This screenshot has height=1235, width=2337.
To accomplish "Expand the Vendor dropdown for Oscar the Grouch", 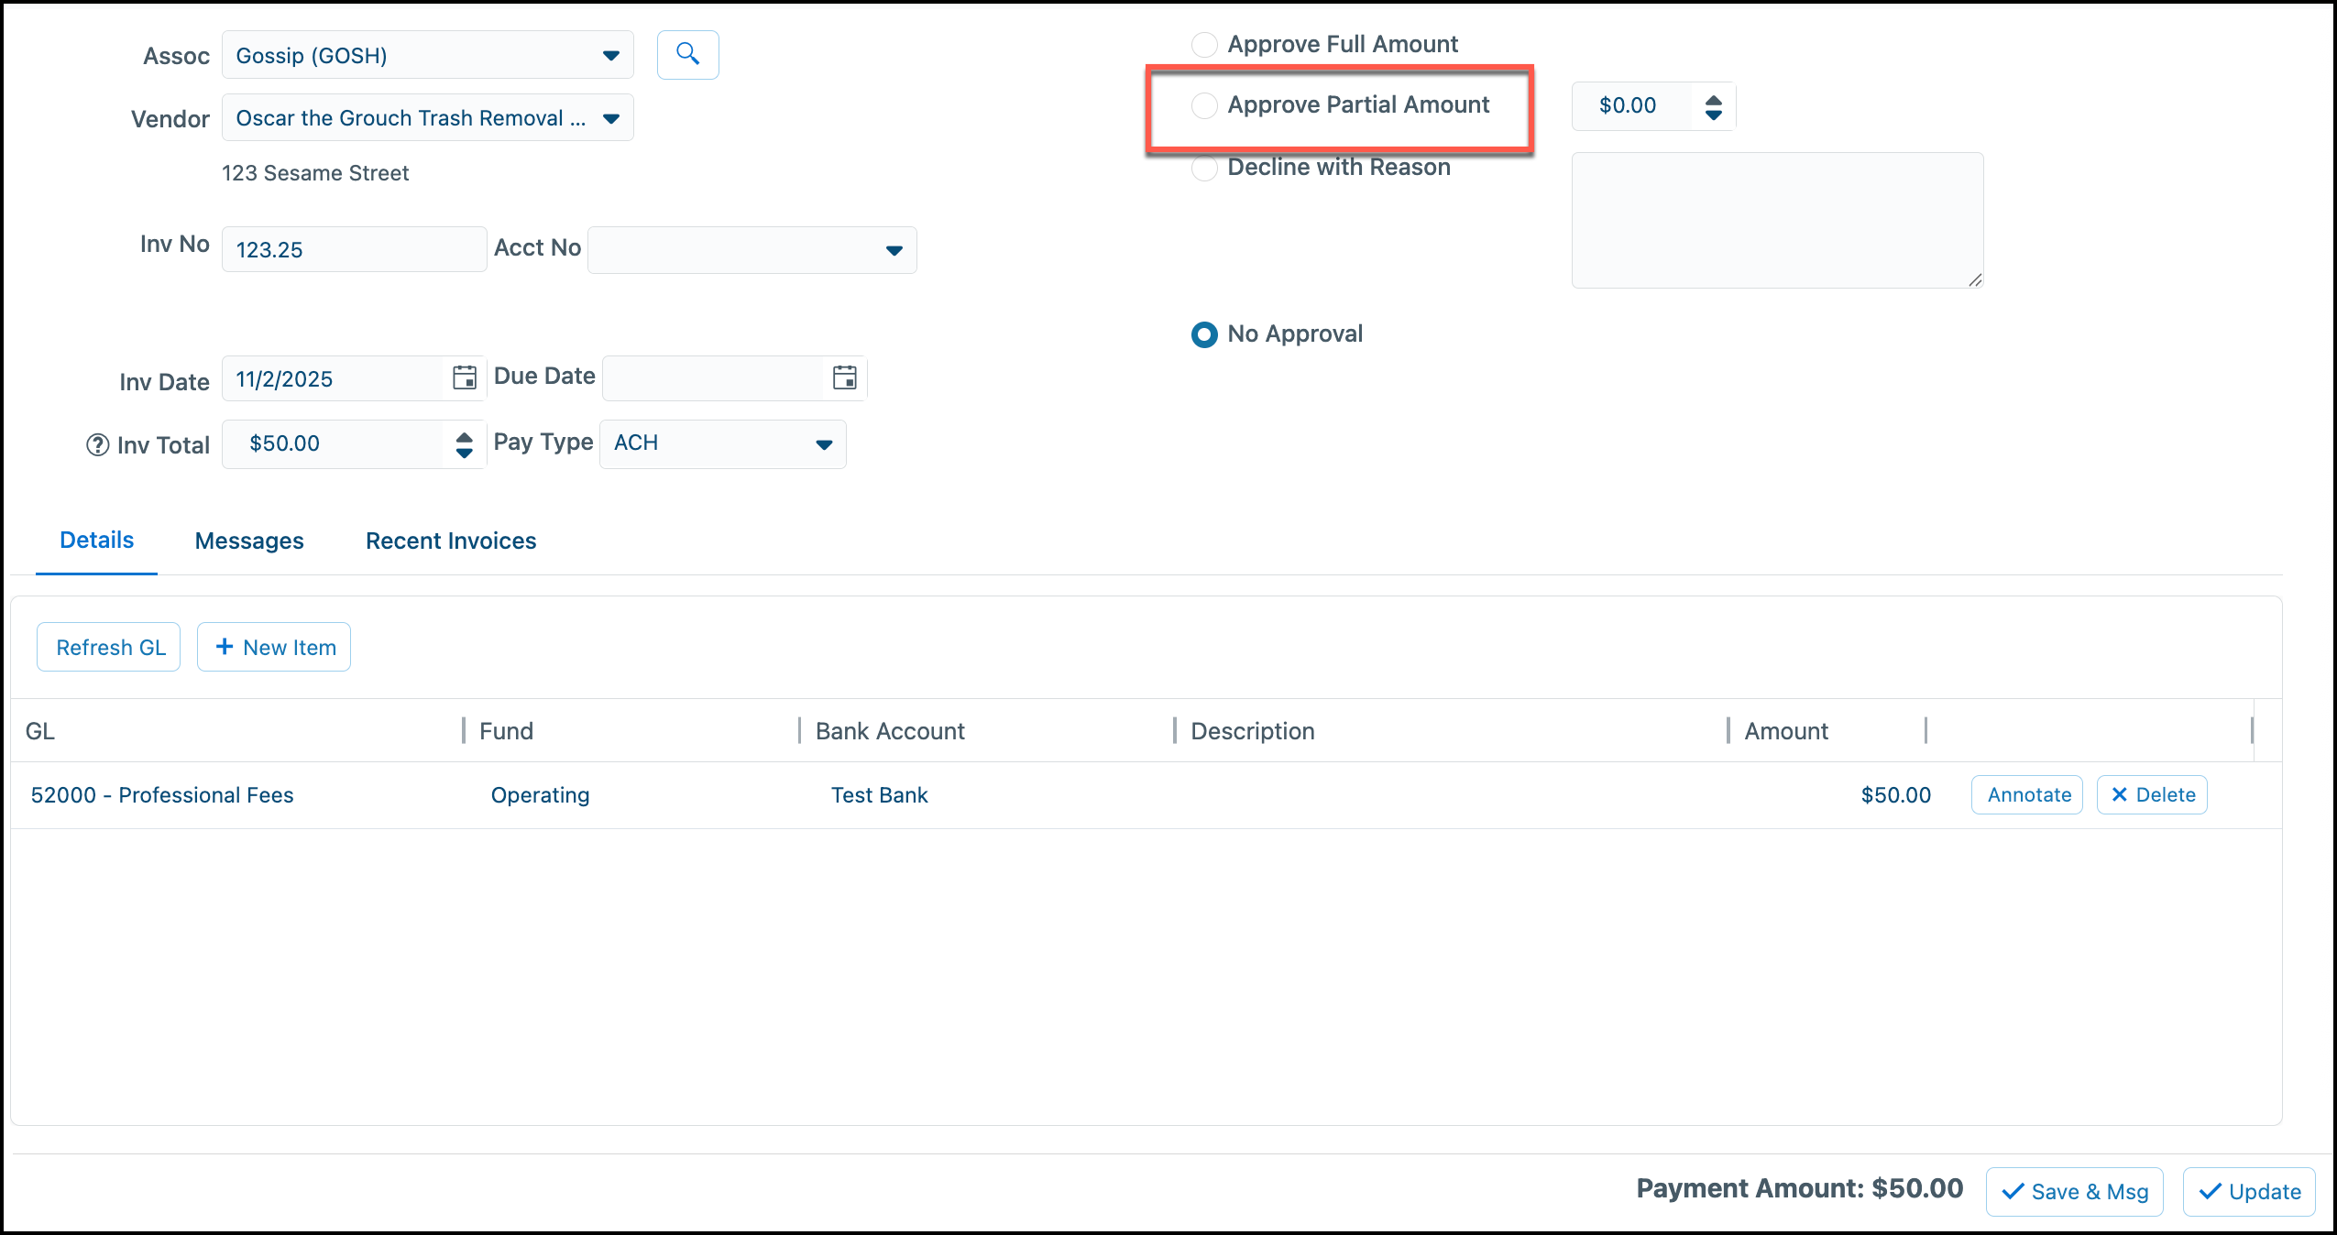I will [427, 118].
